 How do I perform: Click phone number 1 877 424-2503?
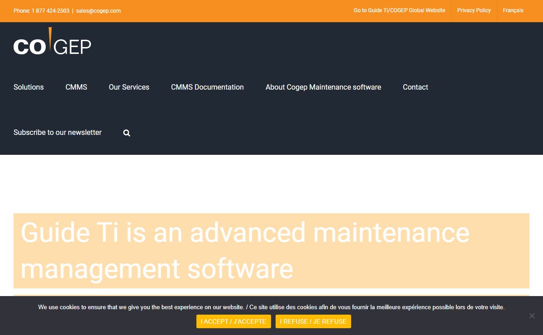click(50, 11)
